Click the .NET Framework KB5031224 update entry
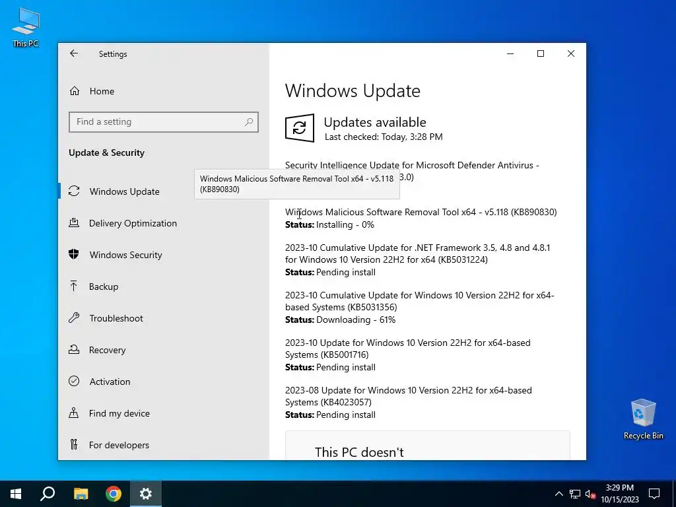The height and width of the screenshot is (507, 676). (417, 253)
